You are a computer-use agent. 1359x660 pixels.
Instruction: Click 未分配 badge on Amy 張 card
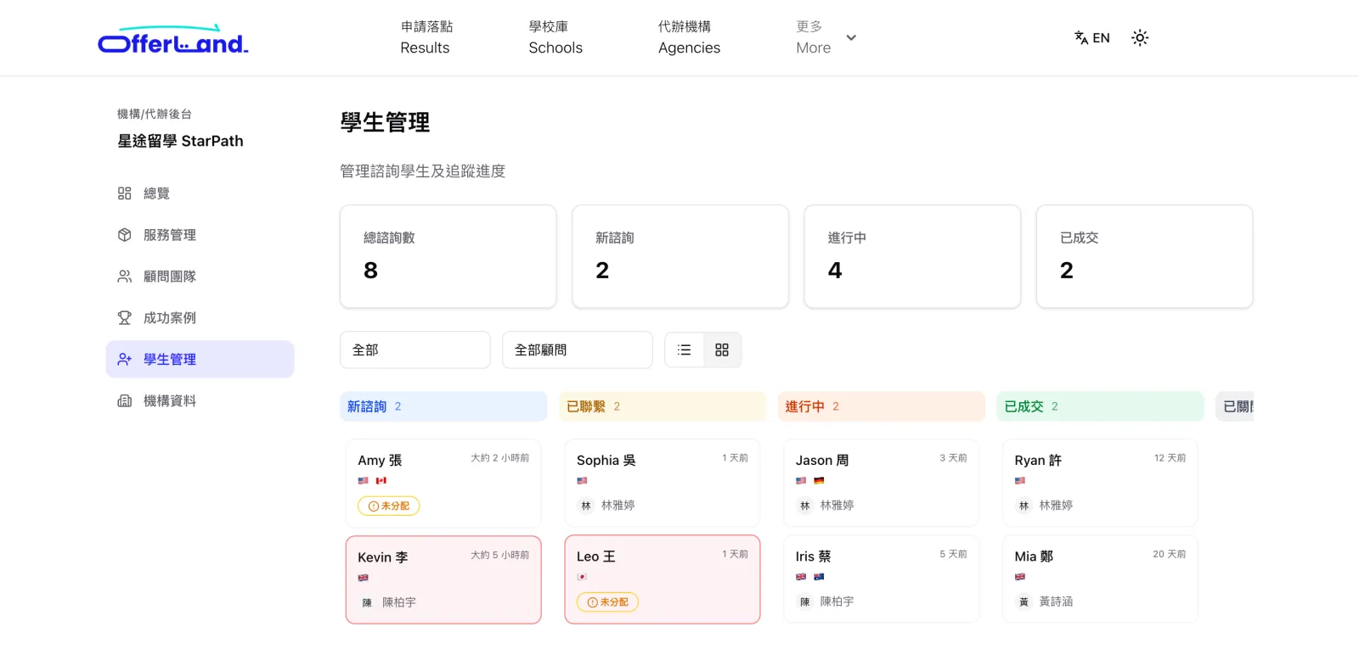(x=389, y=506)
